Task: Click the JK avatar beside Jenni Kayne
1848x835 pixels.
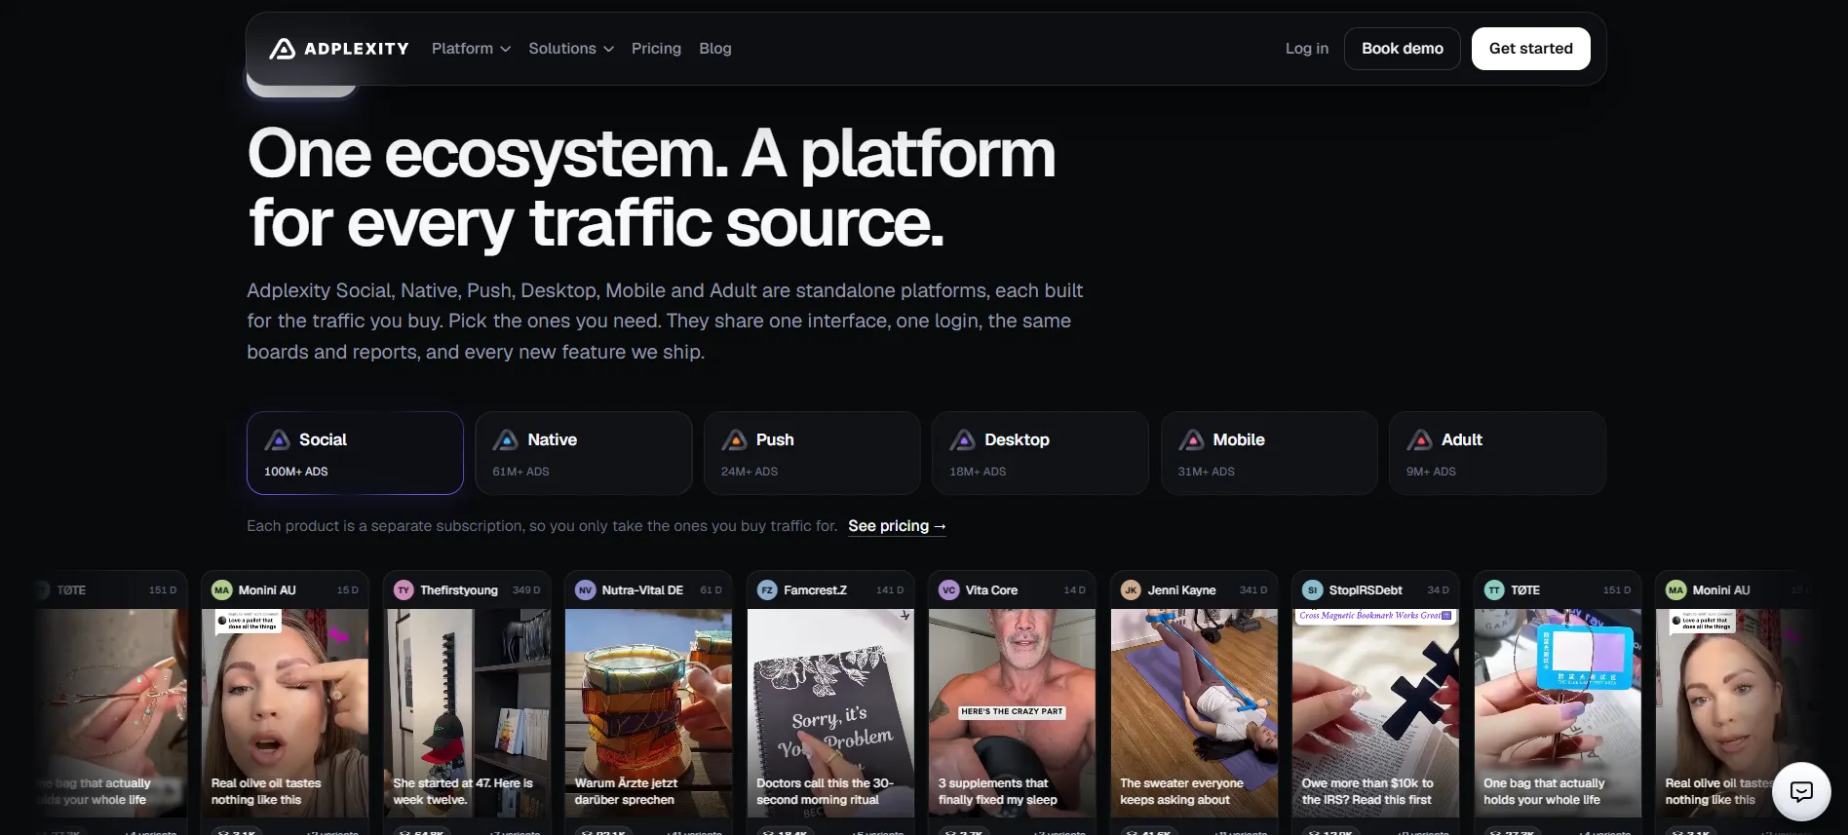Action: click(1131, 590)
